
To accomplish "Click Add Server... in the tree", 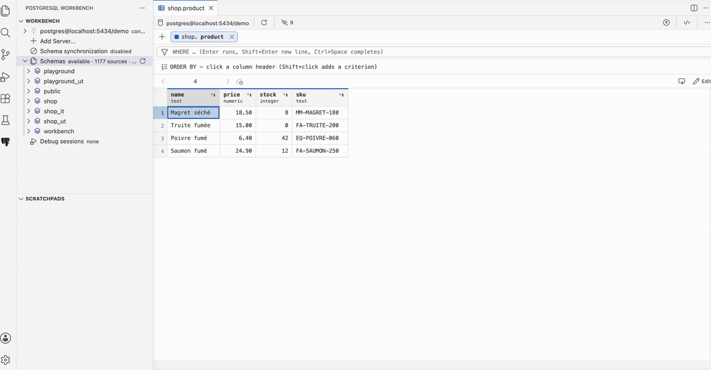I will click(x=57, y=41).
